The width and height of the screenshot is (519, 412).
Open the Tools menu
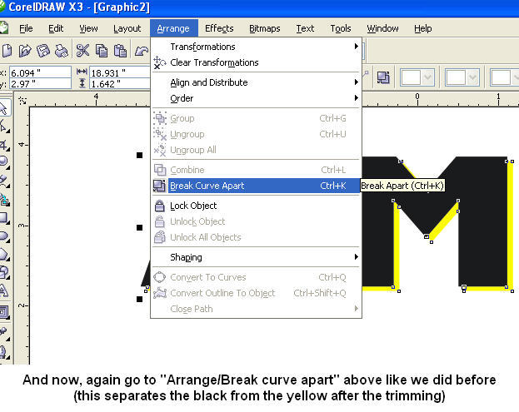[x=340, y=28]
